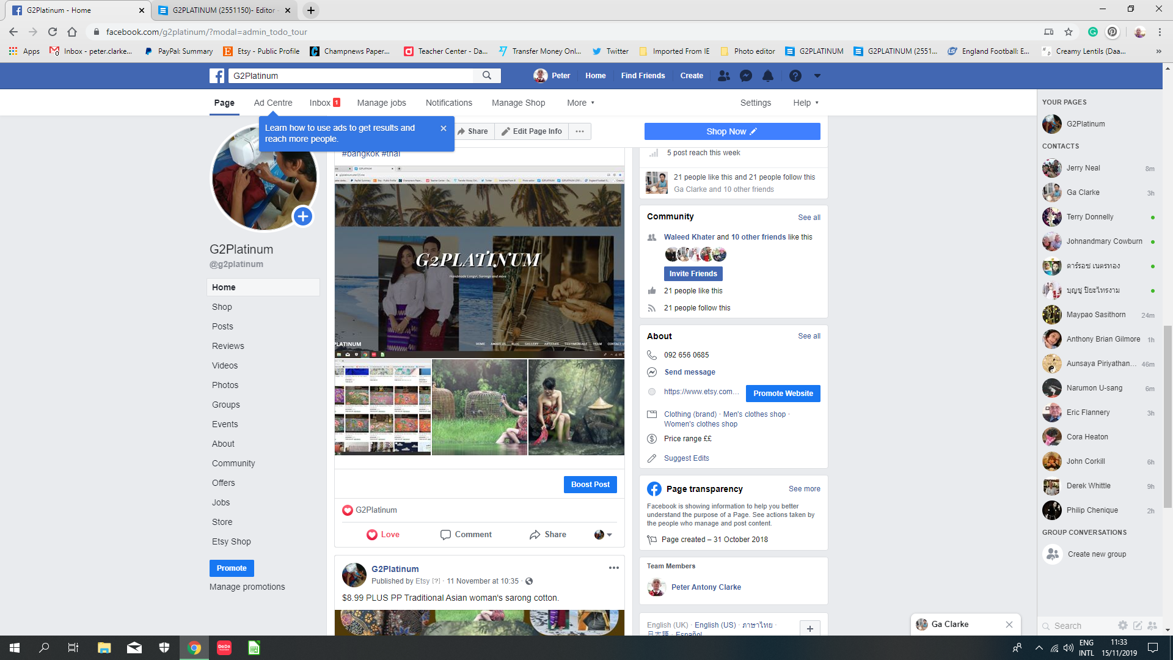This screenshot has height=660, width=1173.
Task: Click the search magnifier icon in the Facebook search bar
Action: (487, 76)
